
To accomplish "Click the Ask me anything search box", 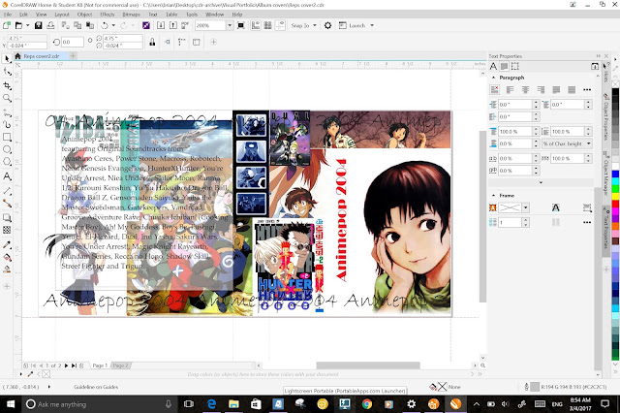I will tap(99, 404).
